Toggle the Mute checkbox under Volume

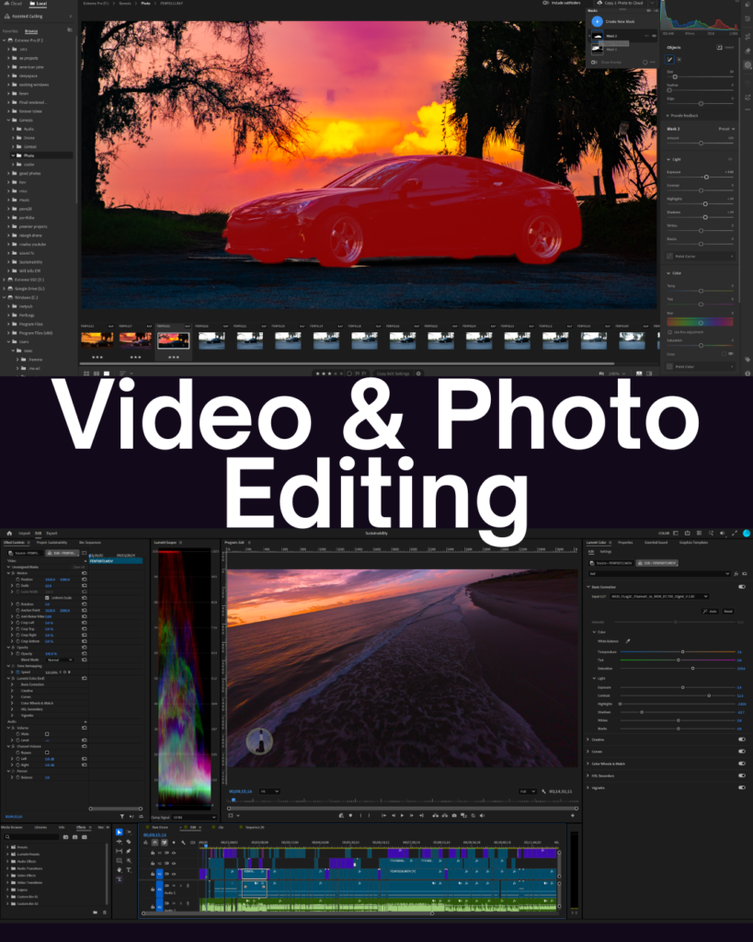(x=47, y=734)
